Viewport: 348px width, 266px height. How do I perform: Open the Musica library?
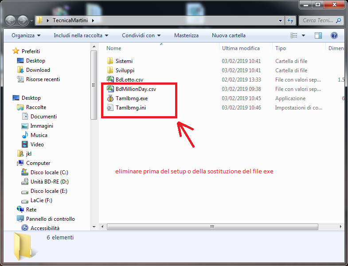[35, 135]
